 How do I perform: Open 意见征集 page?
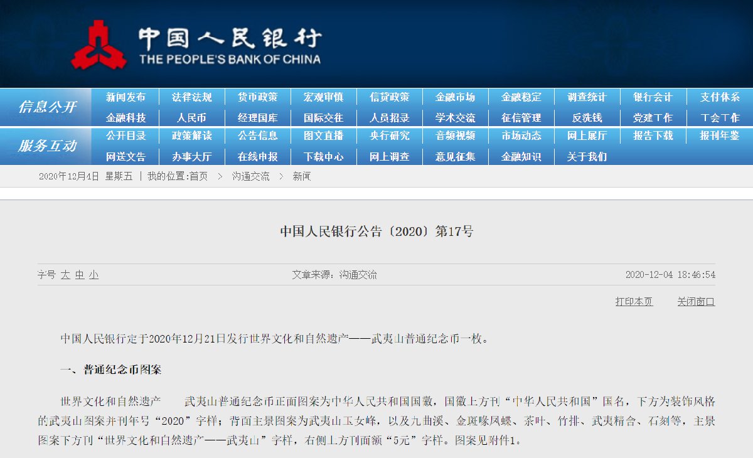(455, 157)
